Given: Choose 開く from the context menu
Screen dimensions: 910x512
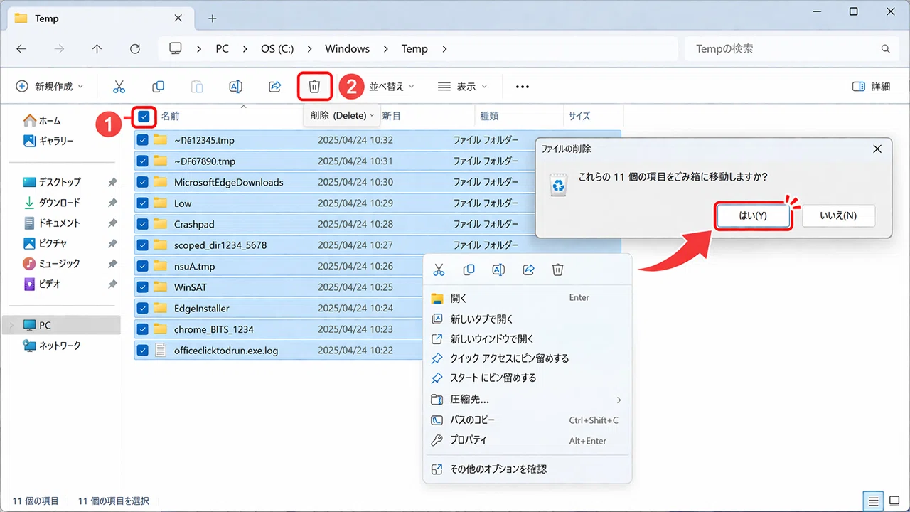Looking at the screenshot, I should pos(527,298).
